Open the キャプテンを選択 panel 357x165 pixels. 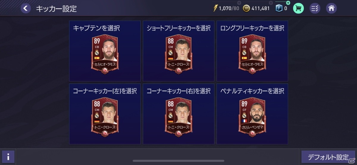coord(105,51)
